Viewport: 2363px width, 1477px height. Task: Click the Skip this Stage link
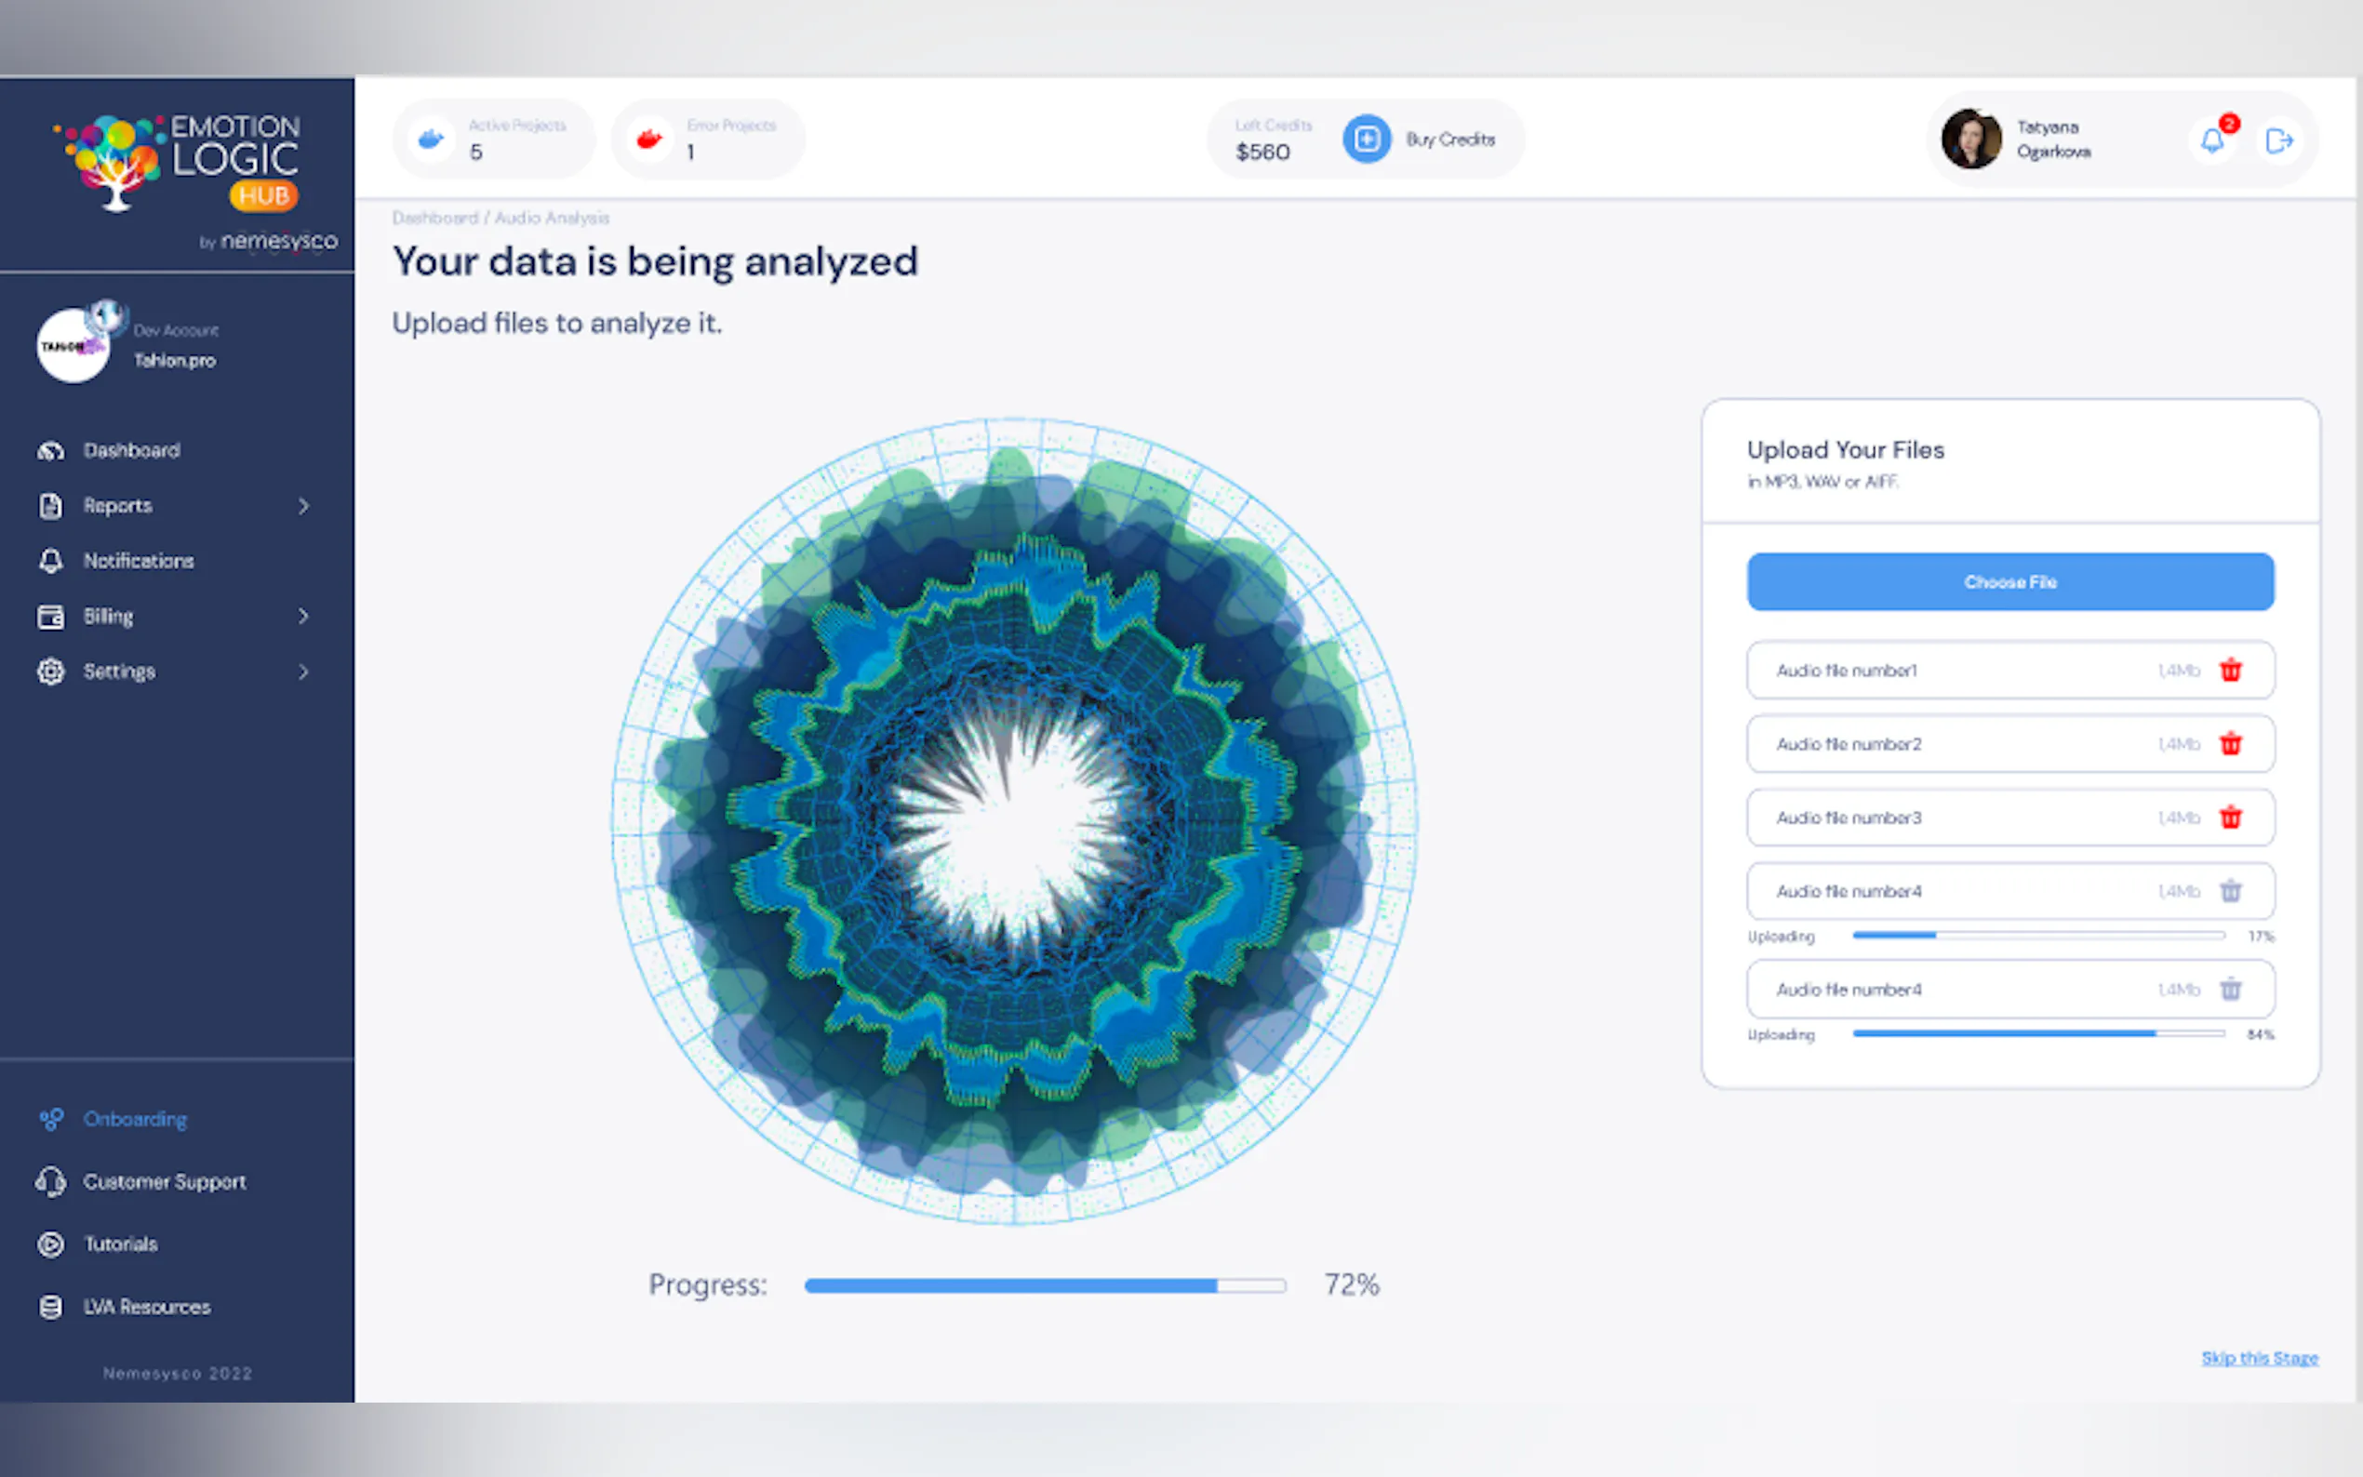click(2259, 1358)
